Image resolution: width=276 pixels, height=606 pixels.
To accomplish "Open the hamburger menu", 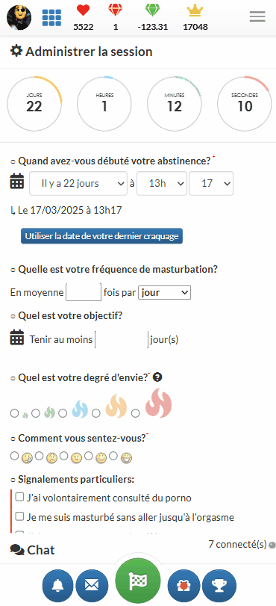I will pyautogui.click(x=257, y=16).
